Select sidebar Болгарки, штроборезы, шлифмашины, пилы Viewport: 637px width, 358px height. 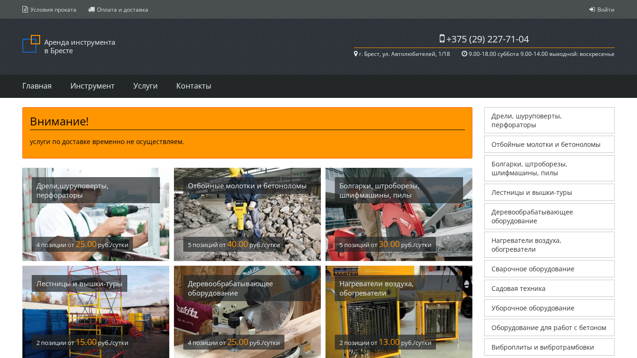pyautogui.click(x=549, y=168)
